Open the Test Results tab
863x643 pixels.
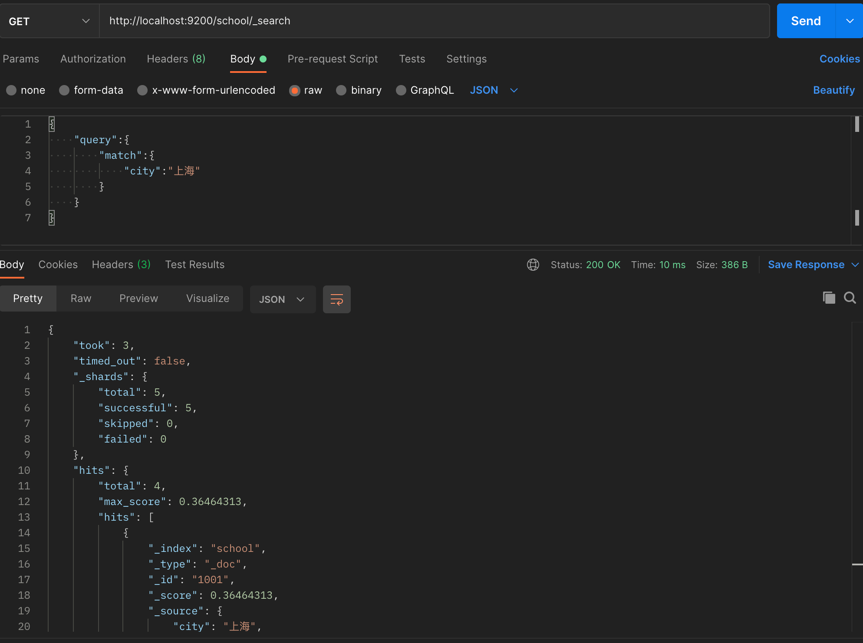(x=195, y=265)
